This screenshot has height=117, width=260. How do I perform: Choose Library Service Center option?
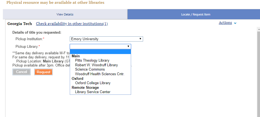93,92
